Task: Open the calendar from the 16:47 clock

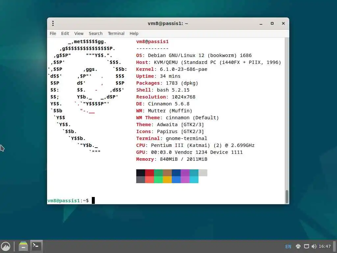Action: 324,246
